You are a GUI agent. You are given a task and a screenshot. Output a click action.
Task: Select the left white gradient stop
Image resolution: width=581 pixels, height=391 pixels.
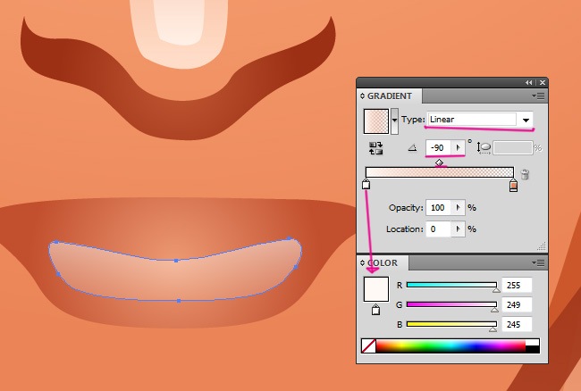[366, 186]
